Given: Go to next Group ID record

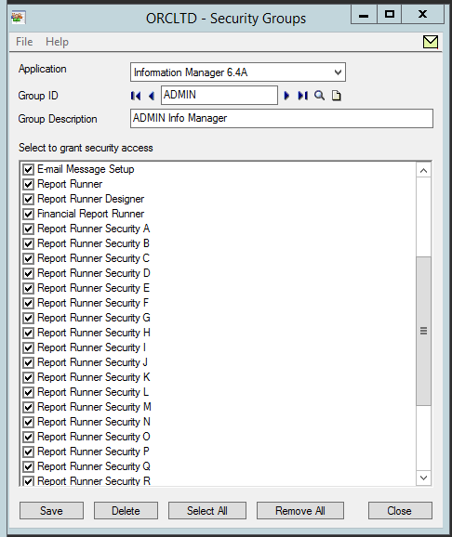Looking at the screenshot, I should point(286,96).
